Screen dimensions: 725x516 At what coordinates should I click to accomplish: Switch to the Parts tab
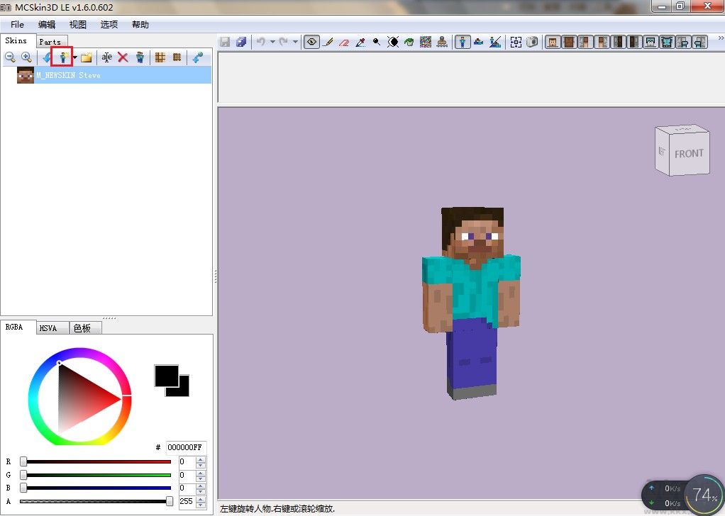pyautogui.click(x=50, y=42)
